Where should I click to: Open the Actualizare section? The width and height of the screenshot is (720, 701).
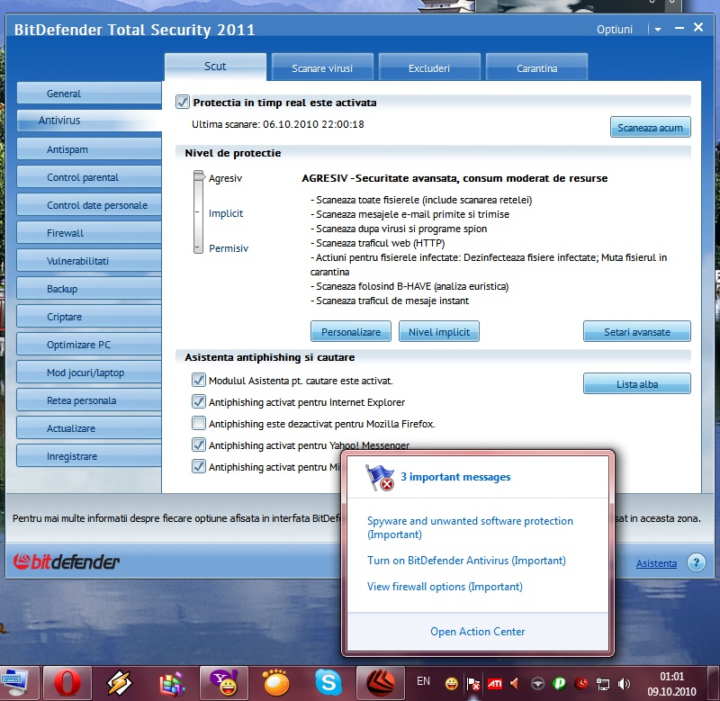tap(89, 428)
